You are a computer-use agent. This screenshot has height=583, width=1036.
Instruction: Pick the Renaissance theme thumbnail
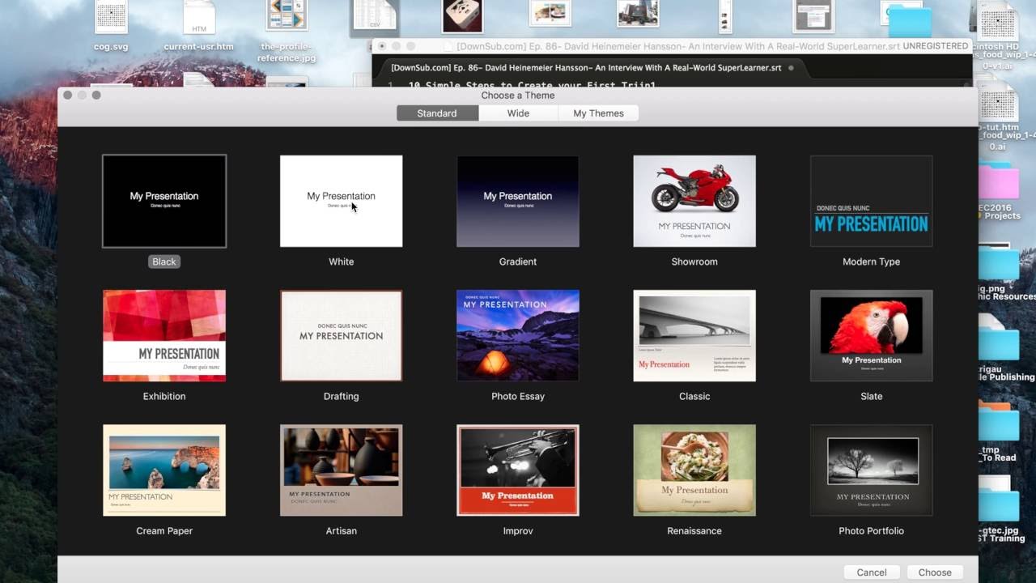point(694,470)
